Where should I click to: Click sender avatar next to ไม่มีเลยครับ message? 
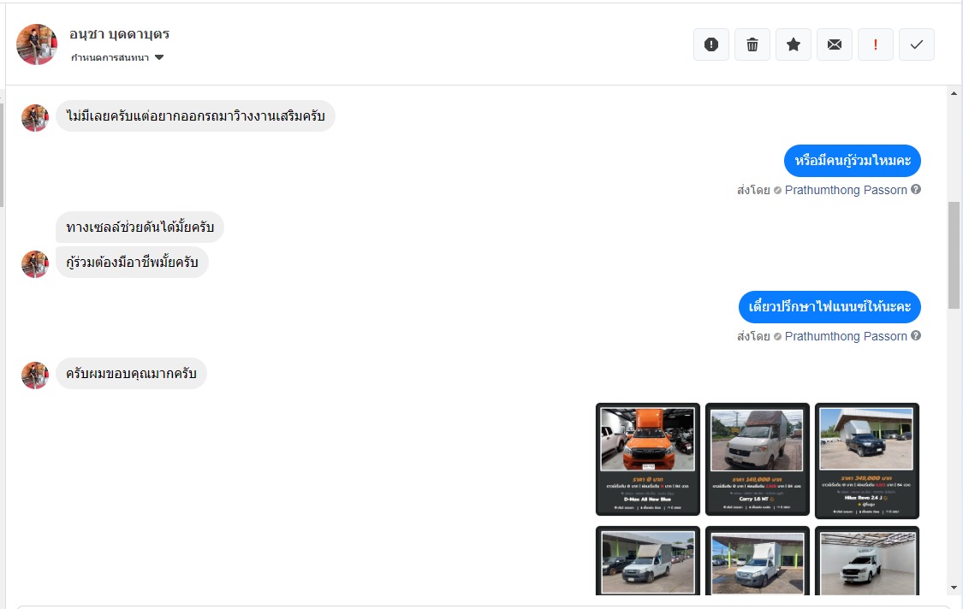35,118
